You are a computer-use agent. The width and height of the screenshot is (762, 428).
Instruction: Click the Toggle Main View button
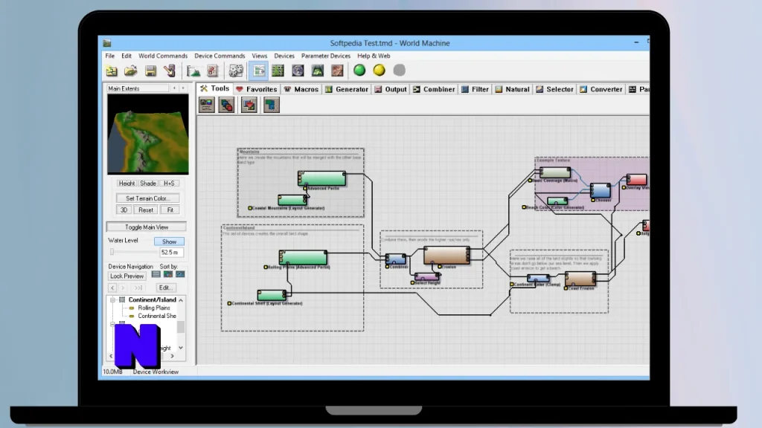(x=147, y=227)
